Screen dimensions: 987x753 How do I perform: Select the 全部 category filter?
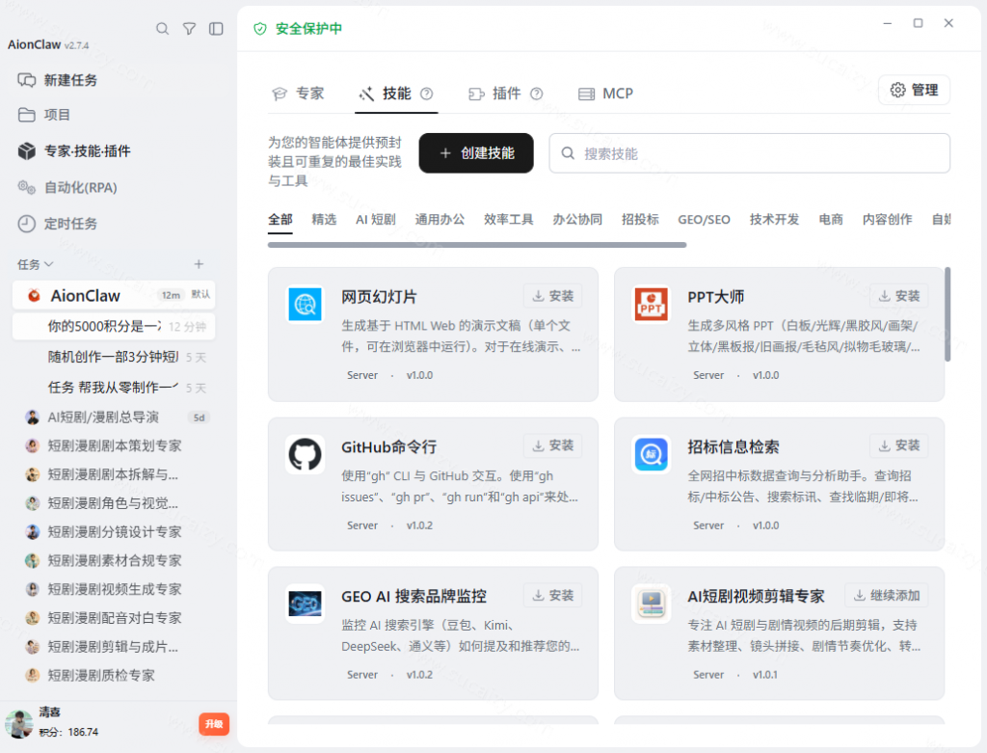tap(280, 219)
